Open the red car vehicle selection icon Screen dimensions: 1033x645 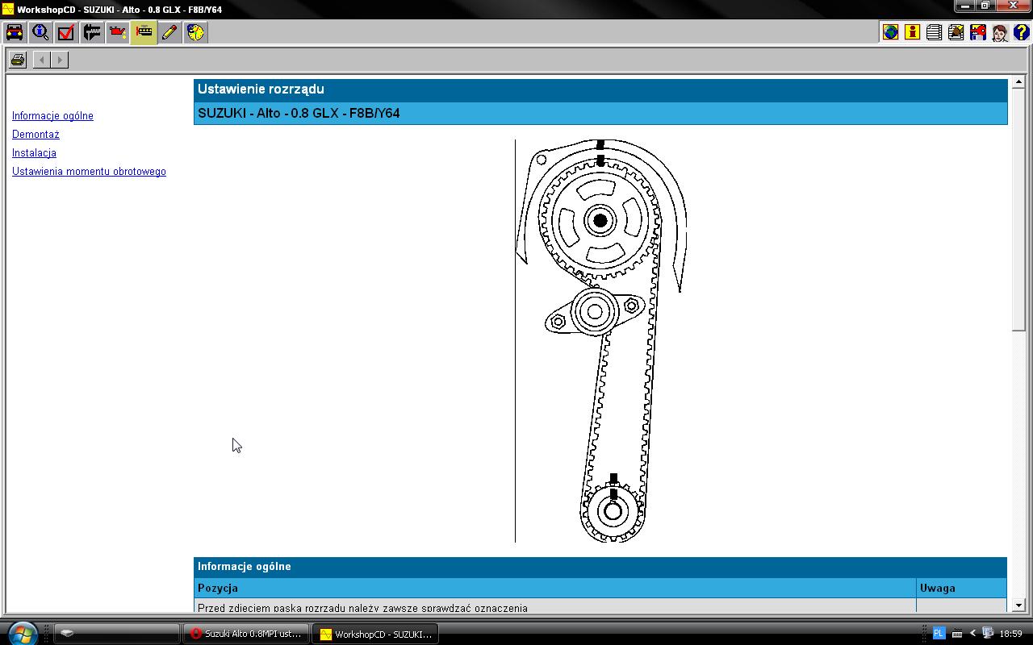pyautogui.click(x=15, y=32)
